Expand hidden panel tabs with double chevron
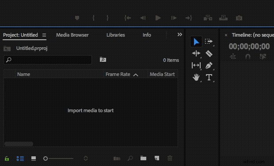274x166 pixels. [x=179, y=34]
